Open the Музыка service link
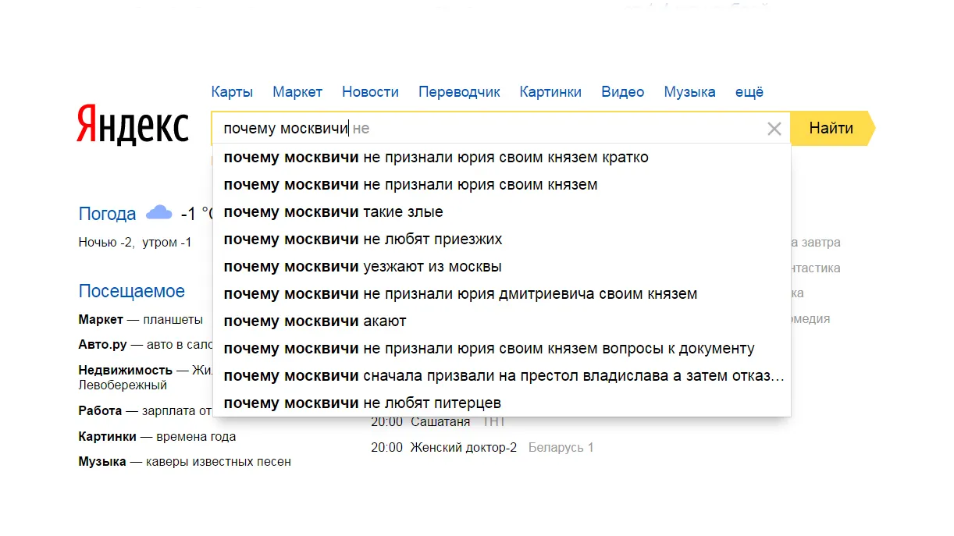 [x=689, y=92]
